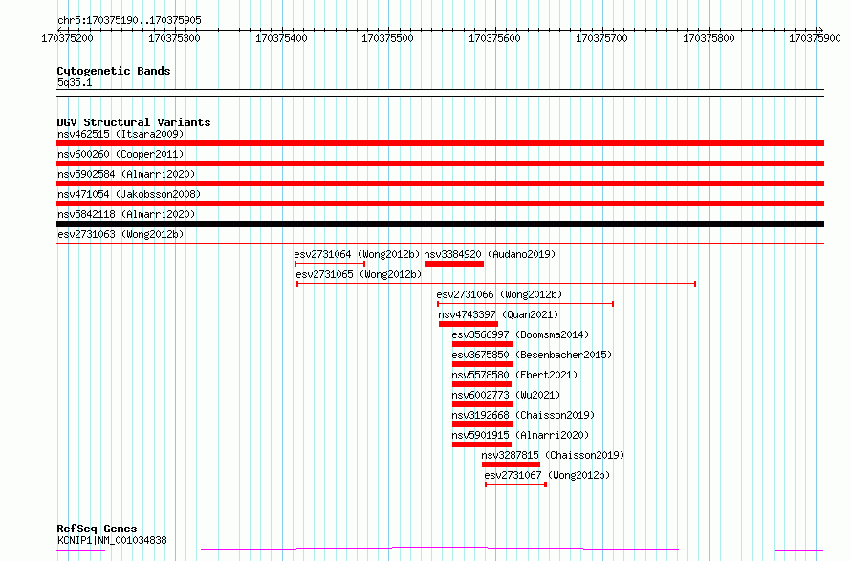This screenshot has width=851, height=561.
Task: Open variant esv3675850 (Besenbacher2015) label
Action: click(x=532, y=355)
